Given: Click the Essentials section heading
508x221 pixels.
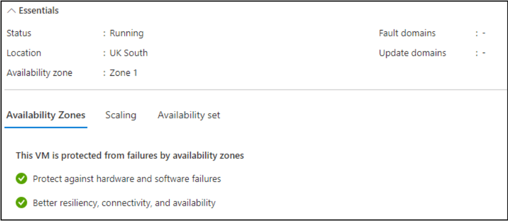Looking at the screenshot, I should tap(39, 11).
